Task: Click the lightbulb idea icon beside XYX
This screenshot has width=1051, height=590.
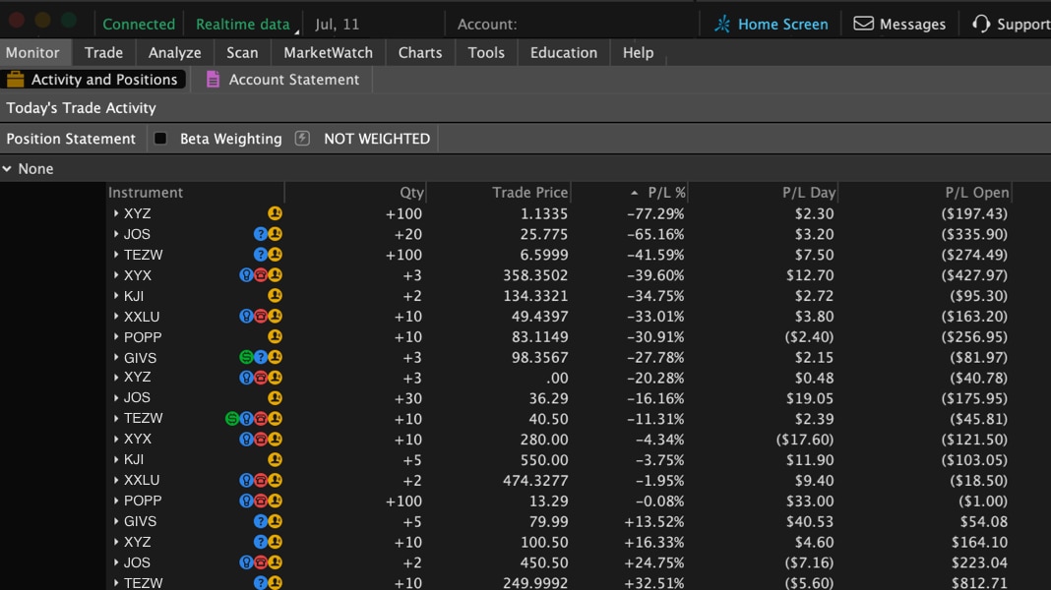Action: tap(246, 275)
